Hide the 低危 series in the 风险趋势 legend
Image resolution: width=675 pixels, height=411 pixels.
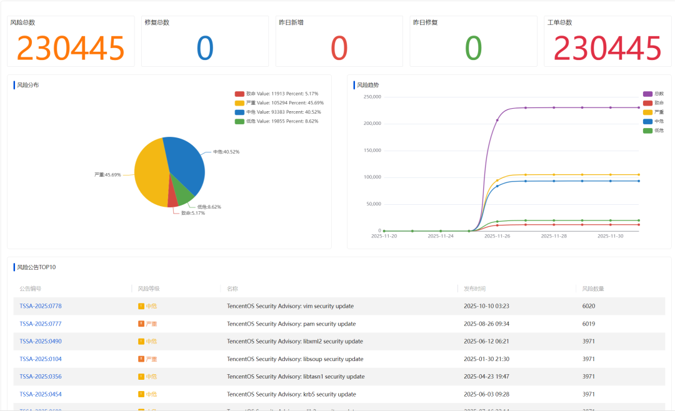coord(647,131)
